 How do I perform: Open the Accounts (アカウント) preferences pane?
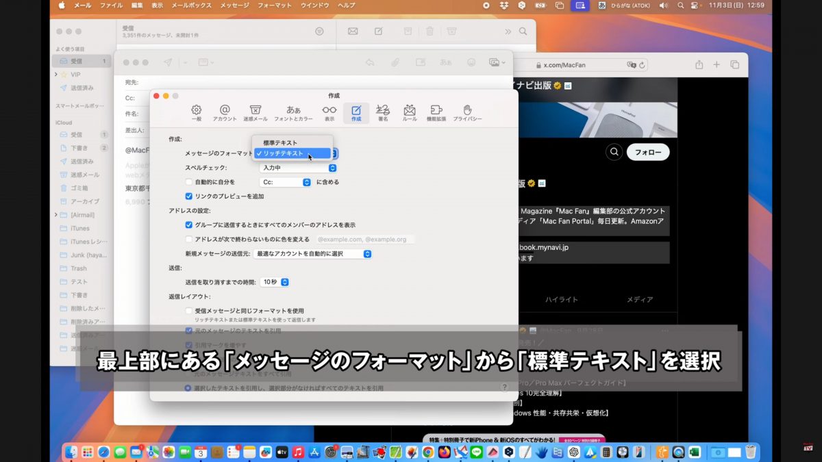[225, 113]
